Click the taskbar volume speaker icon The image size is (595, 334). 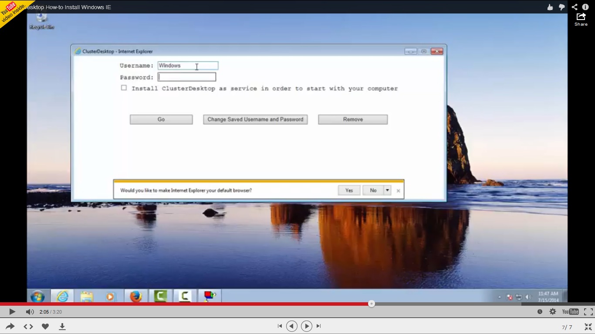point(528,297)
